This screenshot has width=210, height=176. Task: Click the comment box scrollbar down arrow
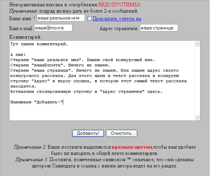click(x=197, y=118)
